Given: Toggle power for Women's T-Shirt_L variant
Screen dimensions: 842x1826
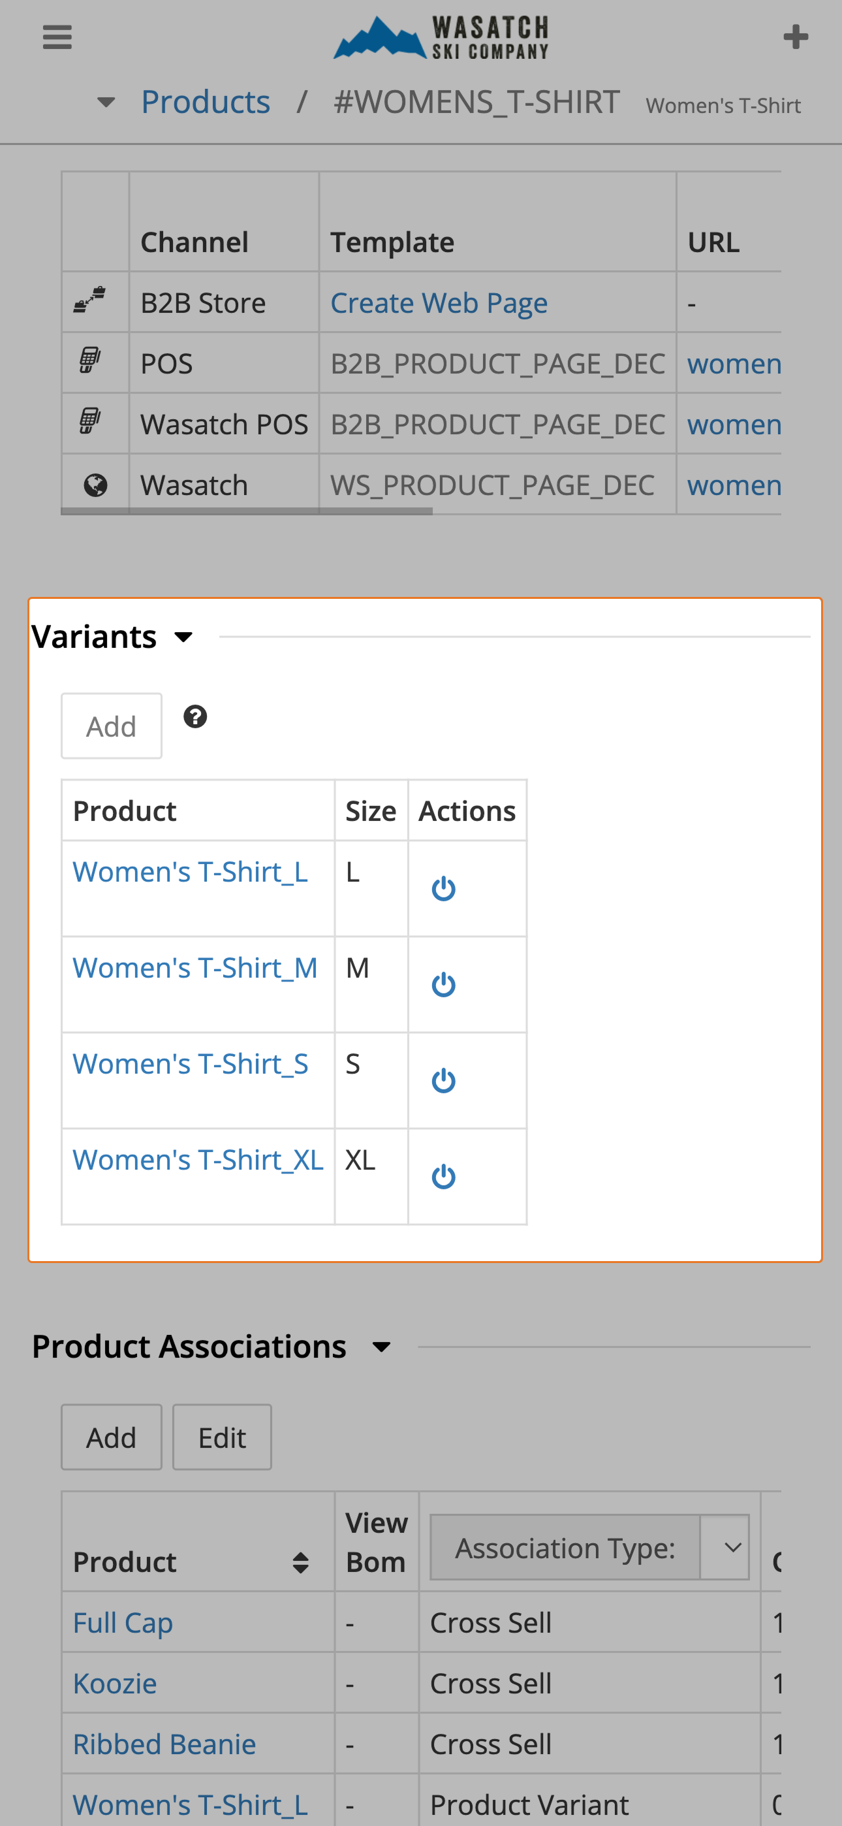Looking at the screenshot, I should [x=444, y=888].
